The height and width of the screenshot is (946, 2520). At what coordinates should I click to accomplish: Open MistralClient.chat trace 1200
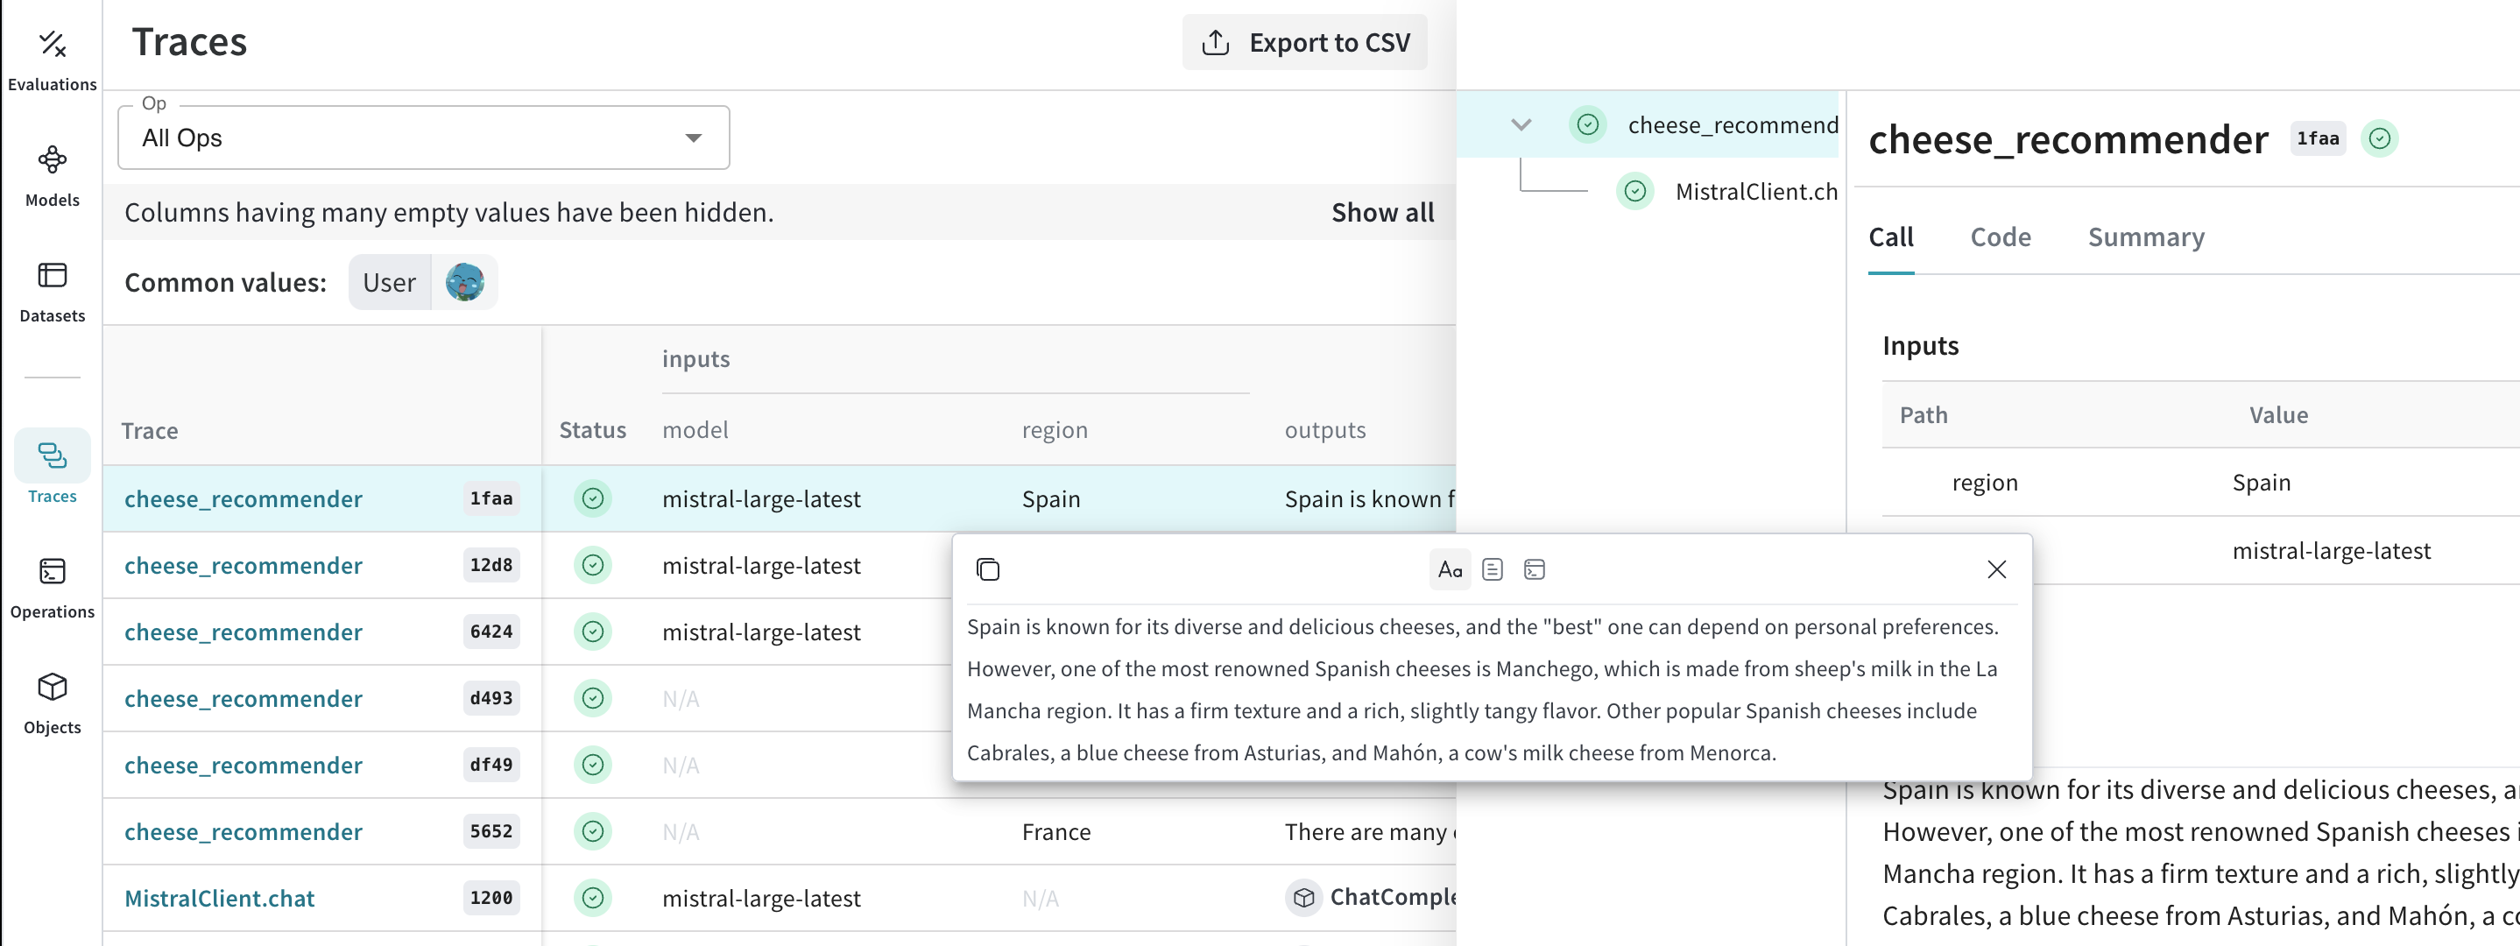coord(219,898)
